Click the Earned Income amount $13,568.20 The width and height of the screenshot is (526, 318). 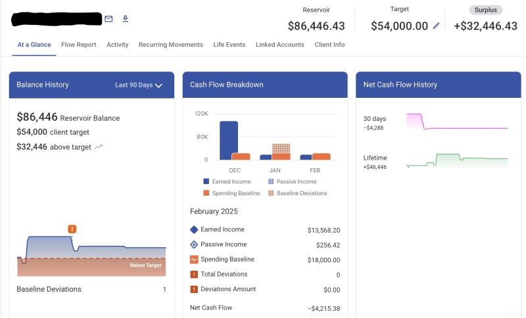(323, 230)
